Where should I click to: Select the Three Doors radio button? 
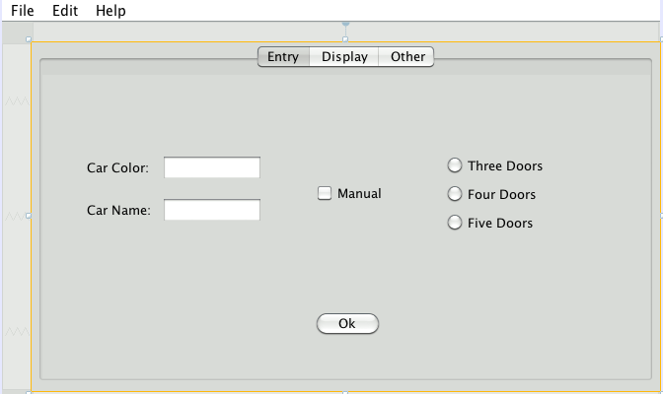455,165
